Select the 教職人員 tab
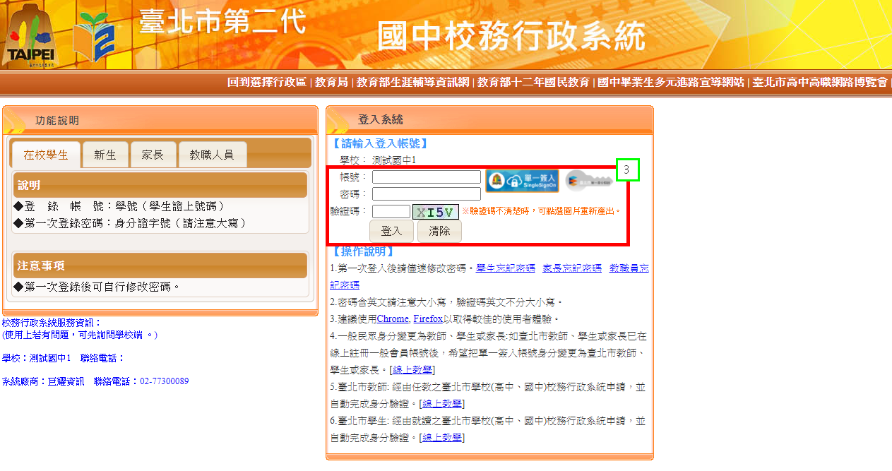This screenshot has height=471, width=892. tap(213, 155)
